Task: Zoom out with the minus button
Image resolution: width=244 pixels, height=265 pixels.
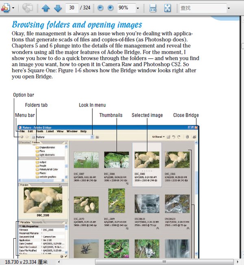Action: 100,8
